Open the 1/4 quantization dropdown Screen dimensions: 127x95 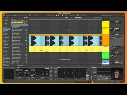(26, 15)
